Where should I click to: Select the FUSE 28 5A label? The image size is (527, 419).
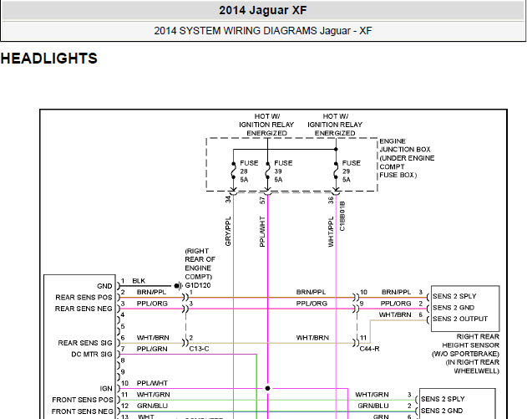click(x=249, y=171)
